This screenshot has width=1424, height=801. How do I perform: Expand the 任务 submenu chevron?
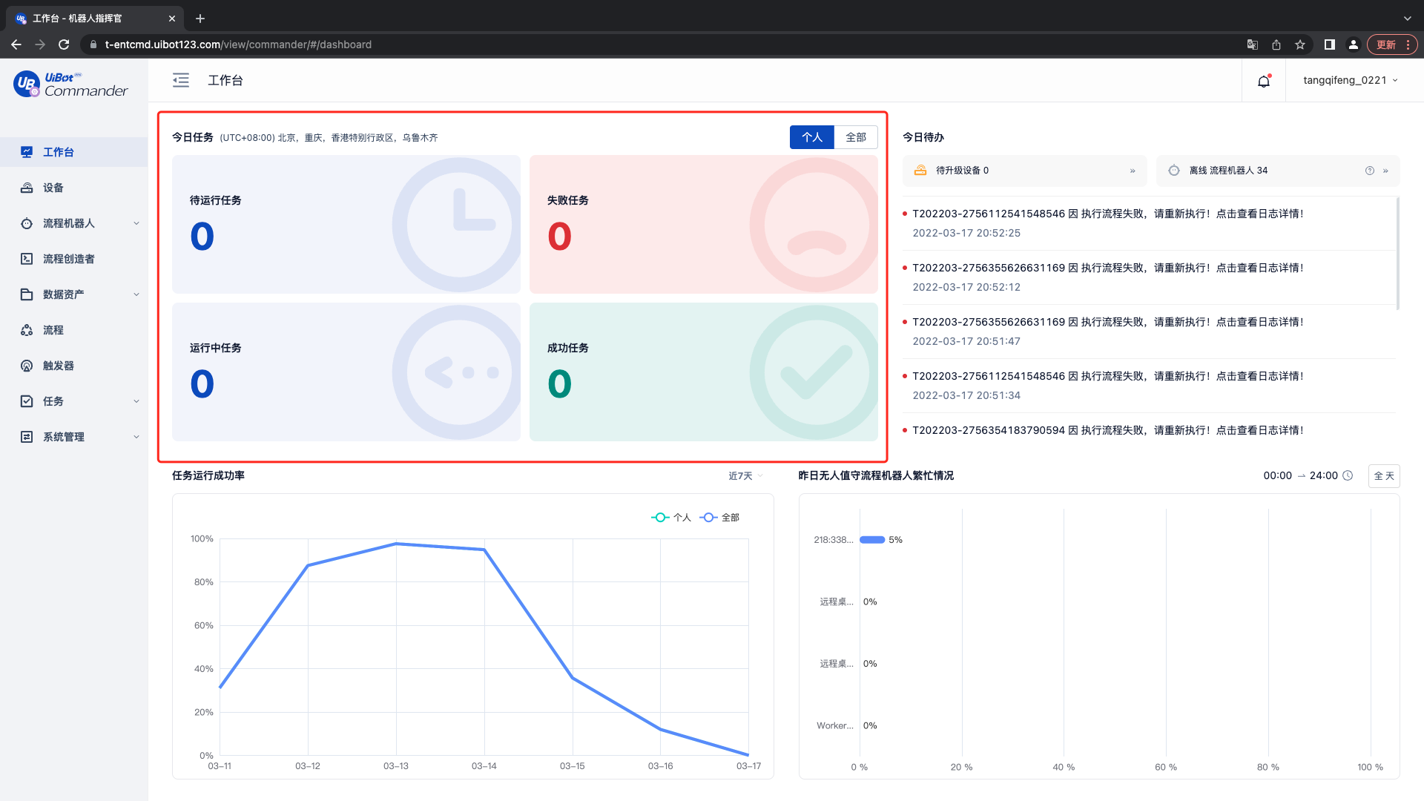136,401
